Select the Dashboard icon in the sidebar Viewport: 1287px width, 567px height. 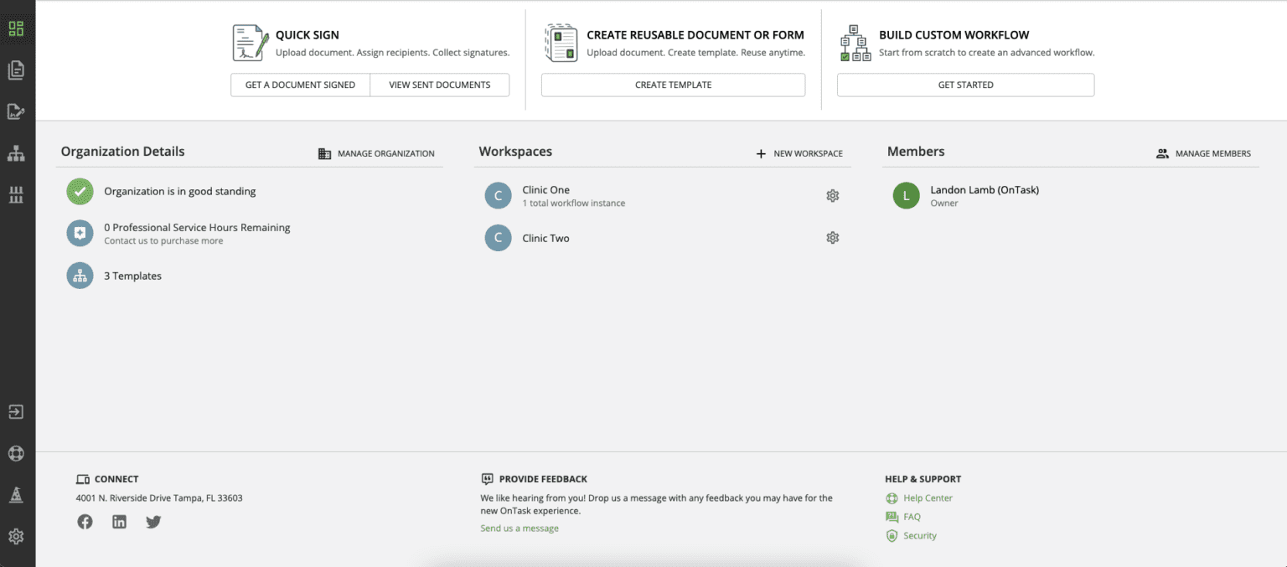[16, 28]
